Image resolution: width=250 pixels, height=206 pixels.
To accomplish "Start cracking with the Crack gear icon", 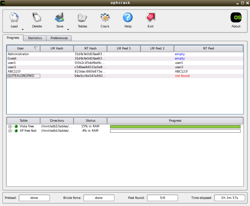I will (x=105, y=17).
